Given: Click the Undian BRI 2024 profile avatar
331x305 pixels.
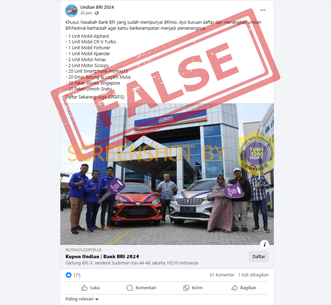Looking at the screenshot, I should click(x=72, y=10).
